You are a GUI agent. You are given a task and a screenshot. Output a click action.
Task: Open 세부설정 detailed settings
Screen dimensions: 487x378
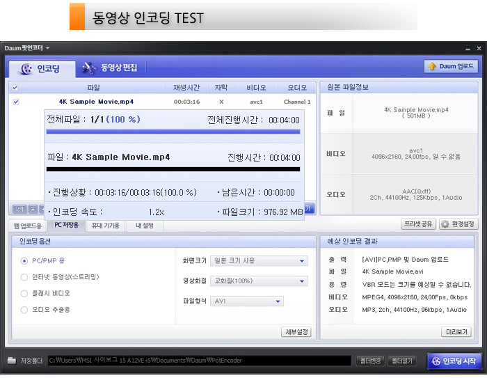coord(296,332)
